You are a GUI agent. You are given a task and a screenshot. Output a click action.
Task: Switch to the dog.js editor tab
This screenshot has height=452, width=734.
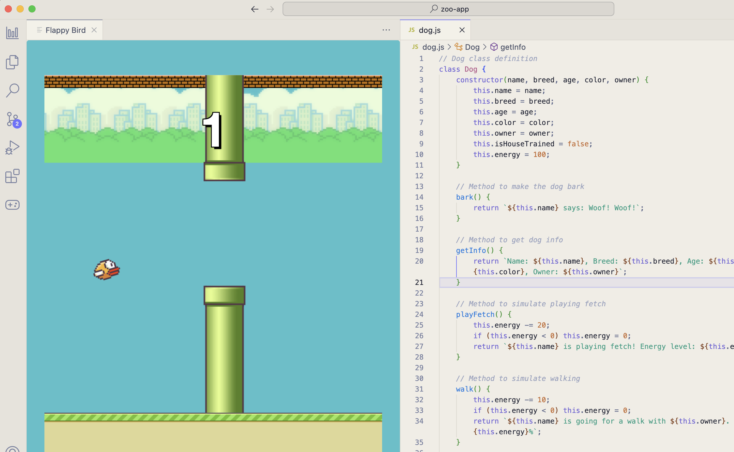[x=429, y=30]
